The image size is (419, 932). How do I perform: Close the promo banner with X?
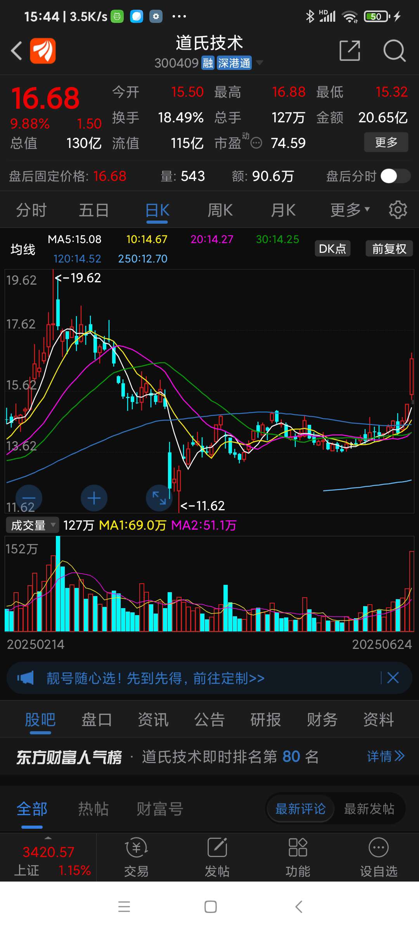pyautogui.click(x=393, y=678)
